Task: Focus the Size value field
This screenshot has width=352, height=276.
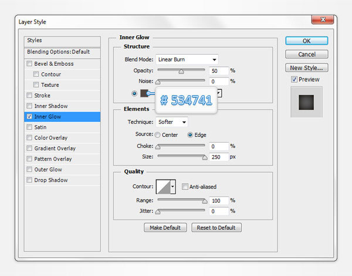Action: (x=219, y=157)
